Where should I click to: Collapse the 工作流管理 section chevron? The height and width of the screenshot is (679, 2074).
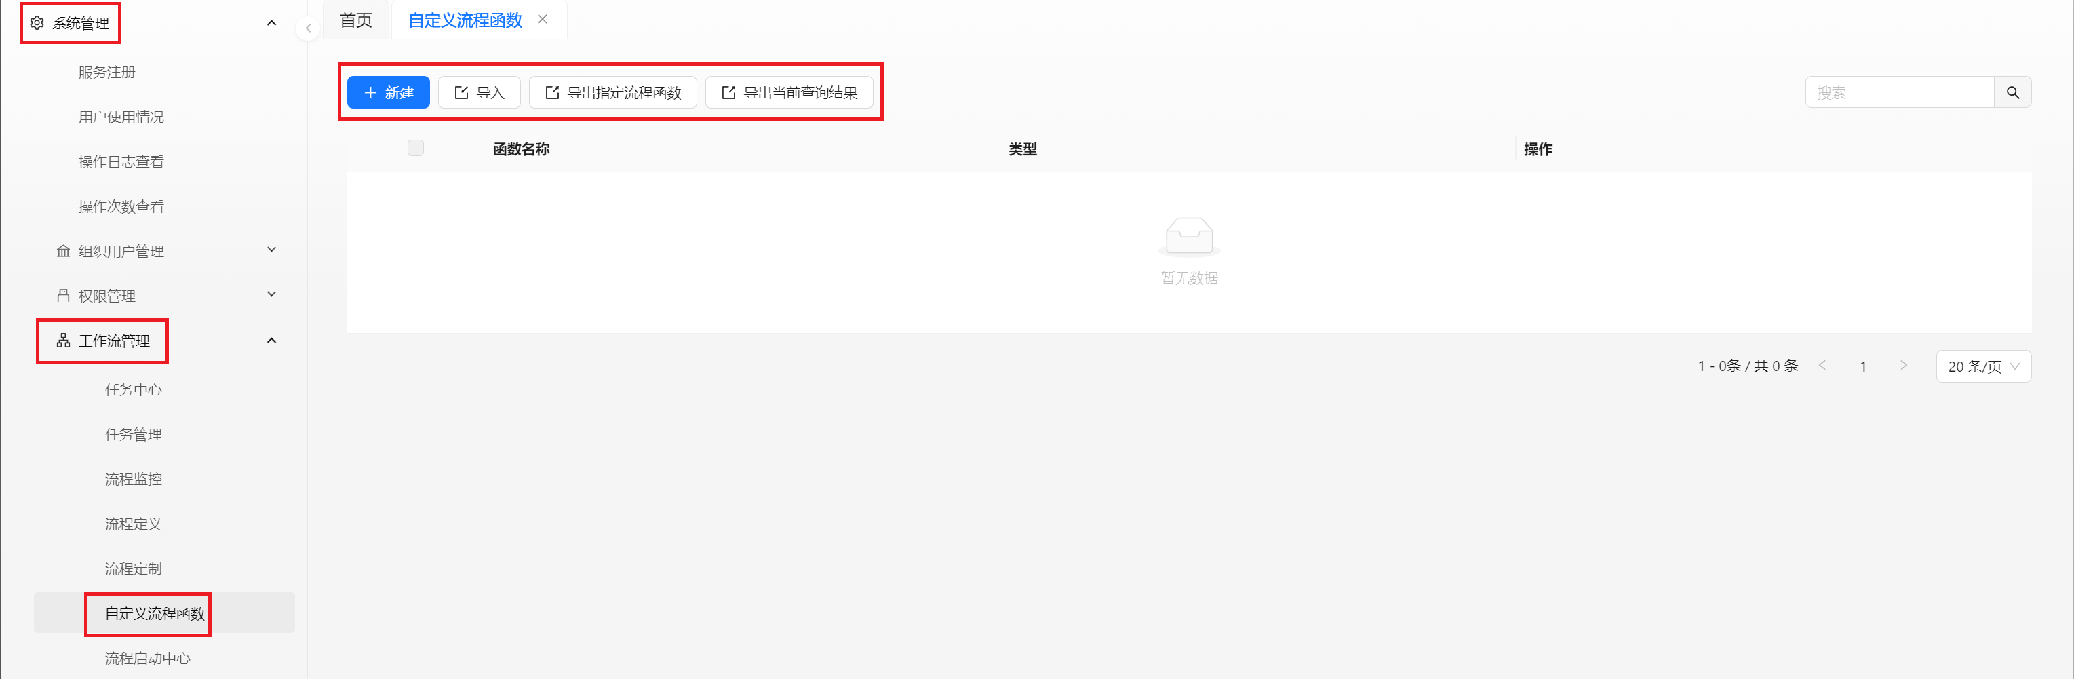271,341
